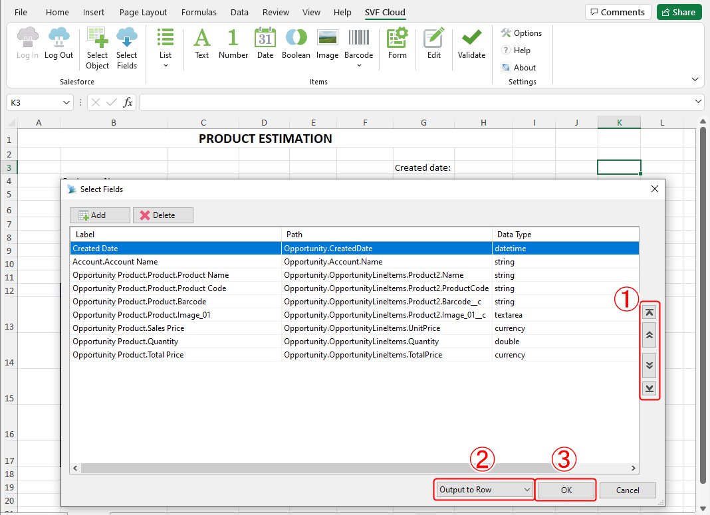The image size is (710, 515).
Task: Confirm with the OK button
Action: click(566, 490)
